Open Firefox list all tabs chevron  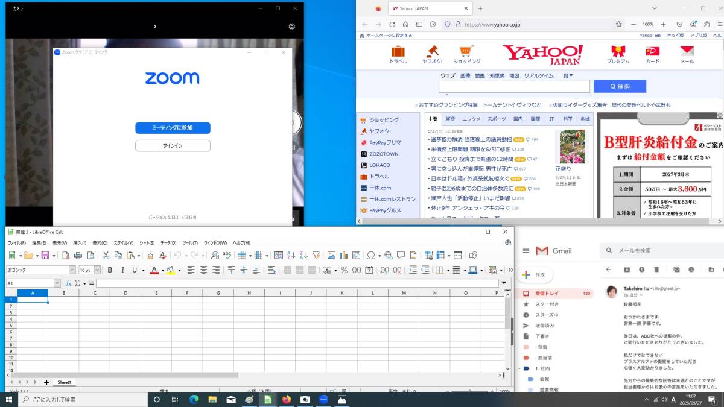point(656,8)
